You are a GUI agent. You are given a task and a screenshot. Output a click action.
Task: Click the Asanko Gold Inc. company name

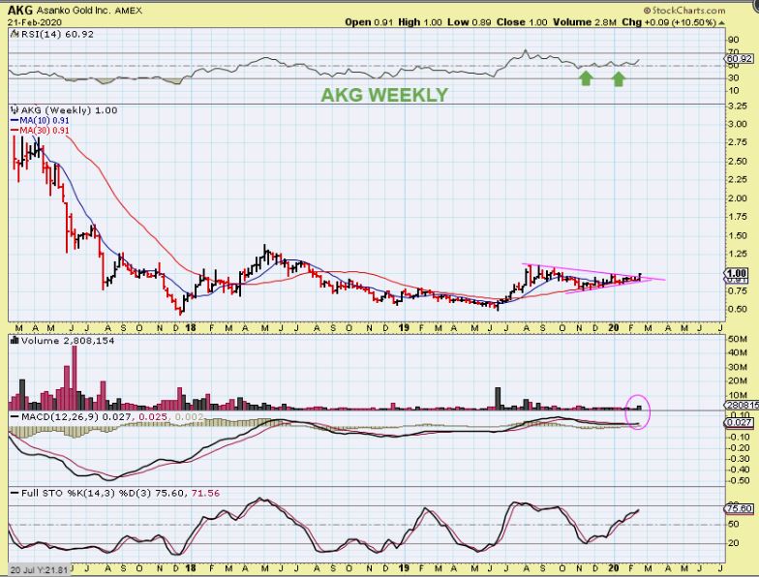[74, 10]
